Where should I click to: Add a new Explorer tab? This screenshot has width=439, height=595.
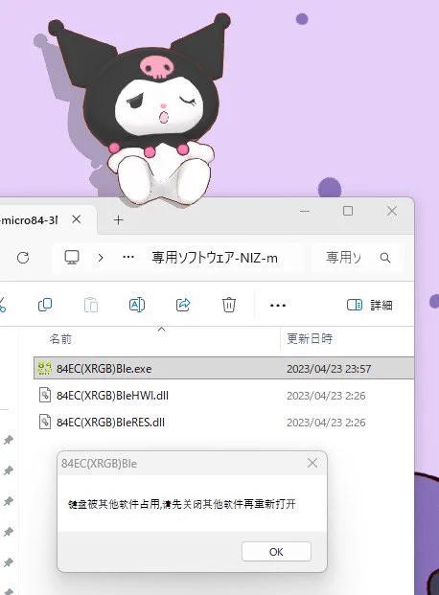point(118,219)
